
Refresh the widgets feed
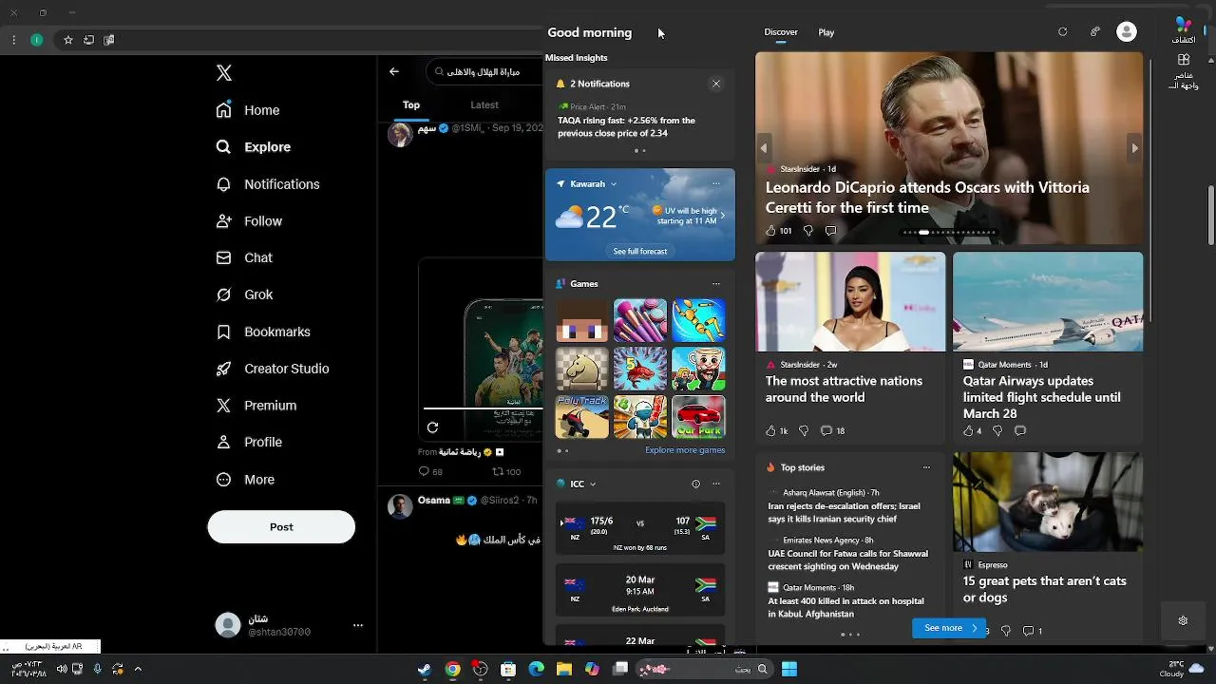point(1063,32)
